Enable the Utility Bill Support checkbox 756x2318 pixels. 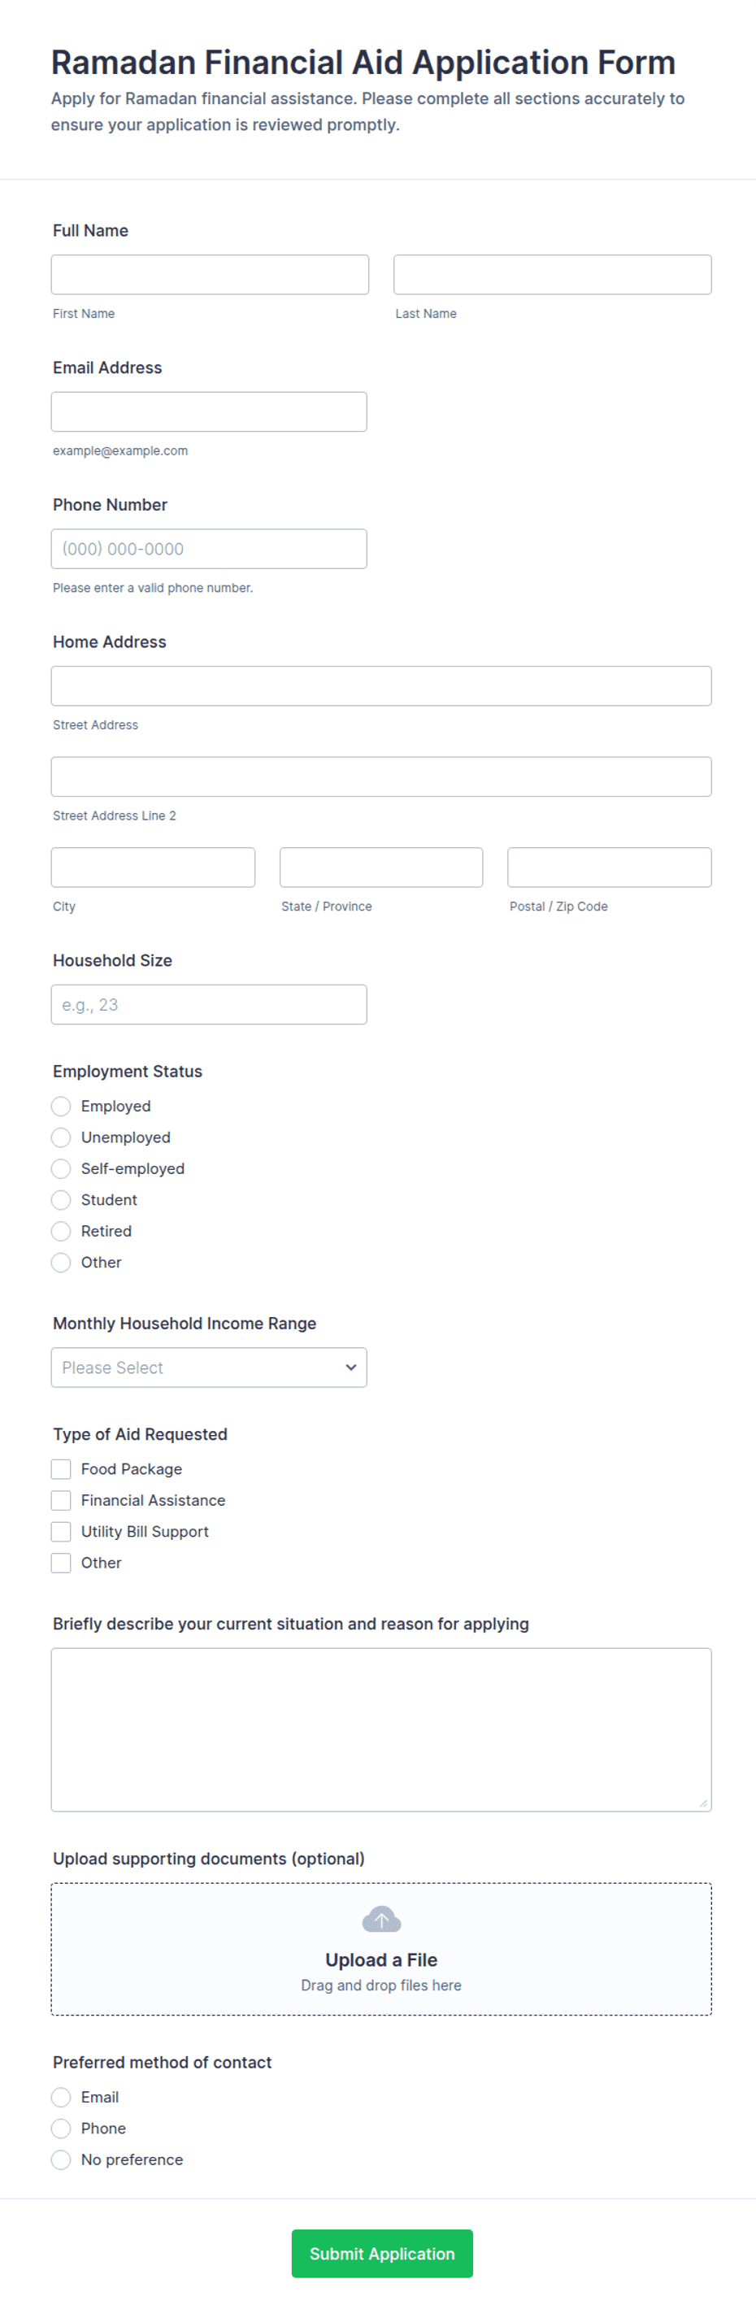click(x=61, y=1532)
